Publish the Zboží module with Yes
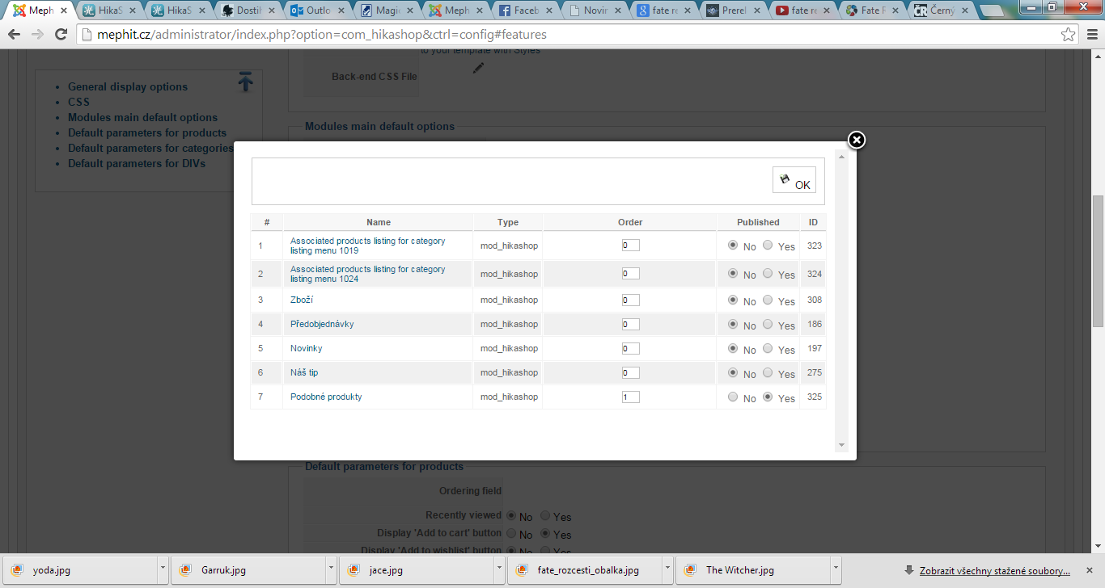 coord(768,300)
